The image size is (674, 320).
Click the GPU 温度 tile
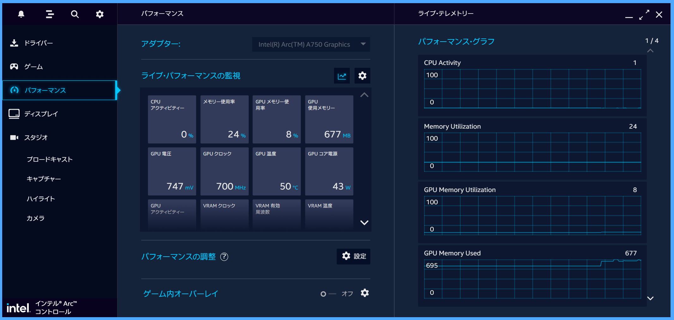coord(277,172)
